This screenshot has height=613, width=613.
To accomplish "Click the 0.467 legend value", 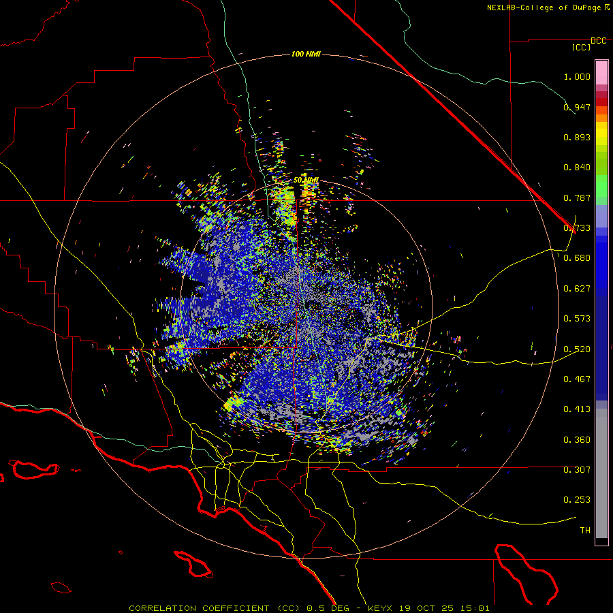I will (x=577, y=379).
